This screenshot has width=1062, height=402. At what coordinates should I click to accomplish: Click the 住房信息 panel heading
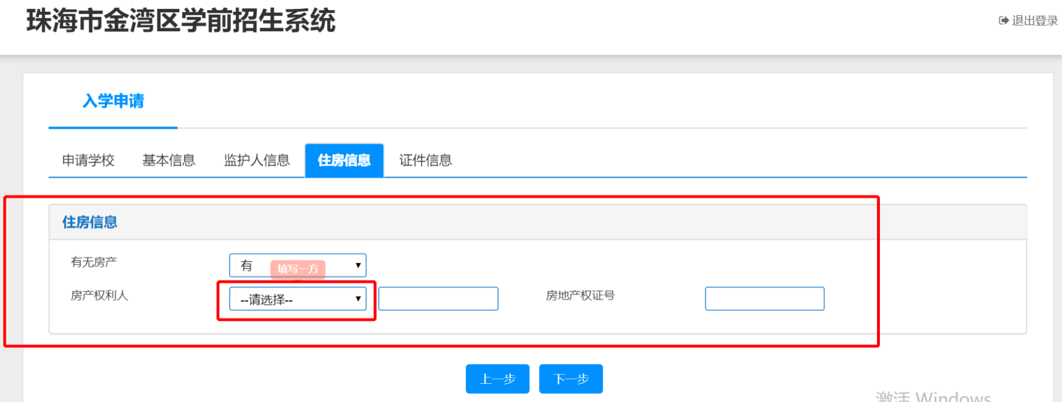[90, 222]
